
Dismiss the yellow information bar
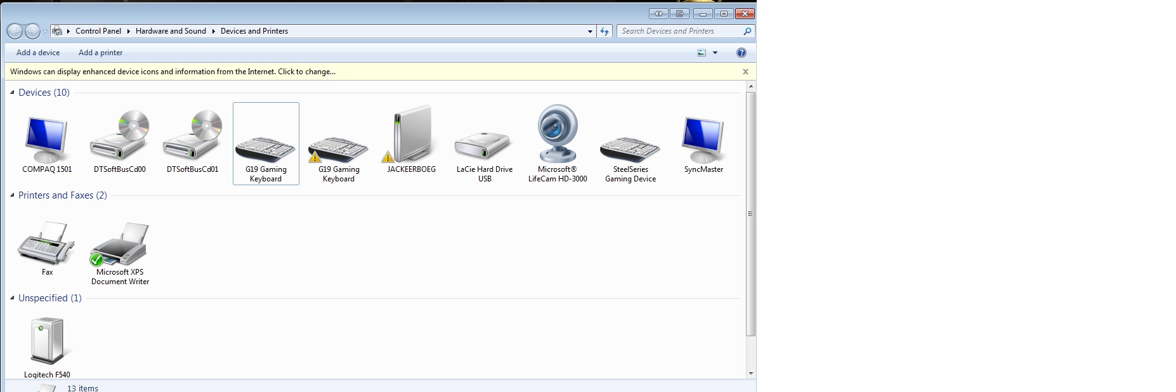pos(745,72)
